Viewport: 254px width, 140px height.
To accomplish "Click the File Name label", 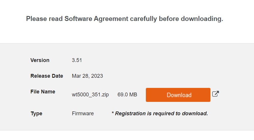I will pyautogui.click(x=43, y=92).
